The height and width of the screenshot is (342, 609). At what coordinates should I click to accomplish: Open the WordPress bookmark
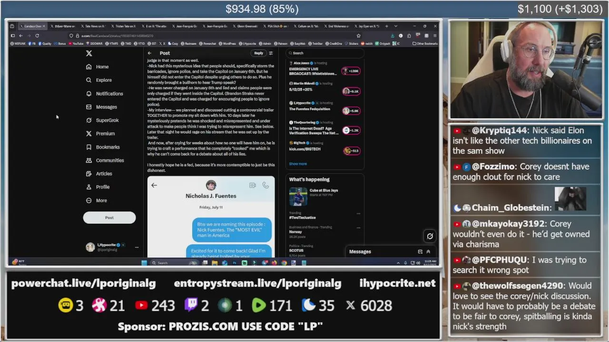[x=228, y=44]
